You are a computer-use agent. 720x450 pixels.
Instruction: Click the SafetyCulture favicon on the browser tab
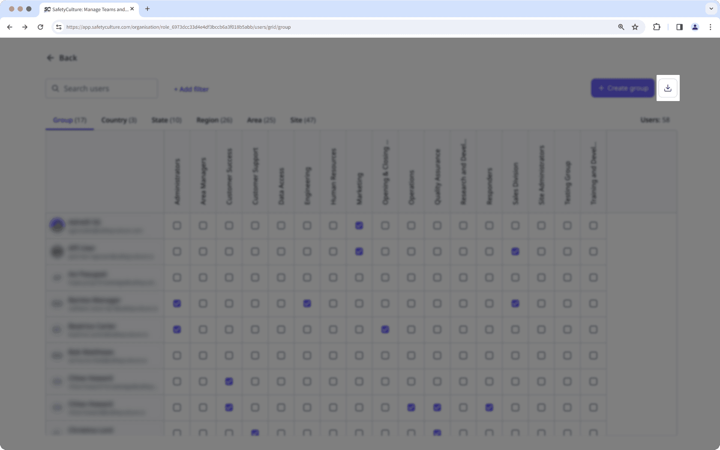[x=46, y=9]
